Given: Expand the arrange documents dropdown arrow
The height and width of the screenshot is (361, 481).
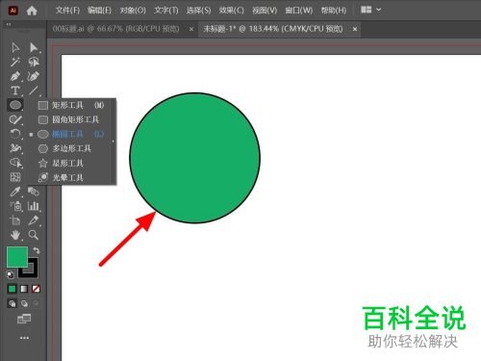Looking at the screenshot, I should (x=379, y=10).
